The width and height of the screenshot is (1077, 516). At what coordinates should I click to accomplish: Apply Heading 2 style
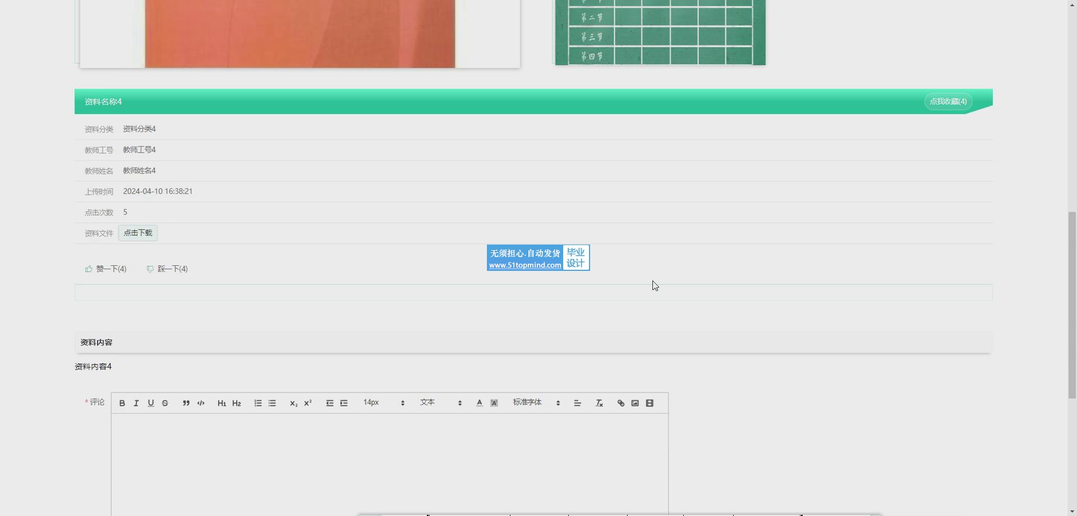coord(237,403)
